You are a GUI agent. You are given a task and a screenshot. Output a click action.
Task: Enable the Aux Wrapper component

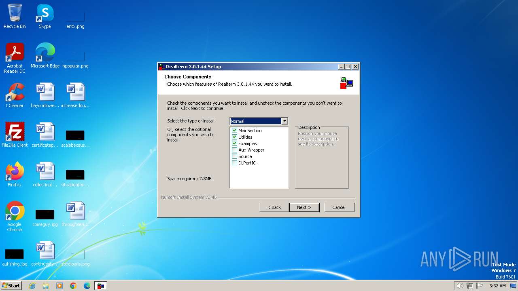tap(234, 150)
